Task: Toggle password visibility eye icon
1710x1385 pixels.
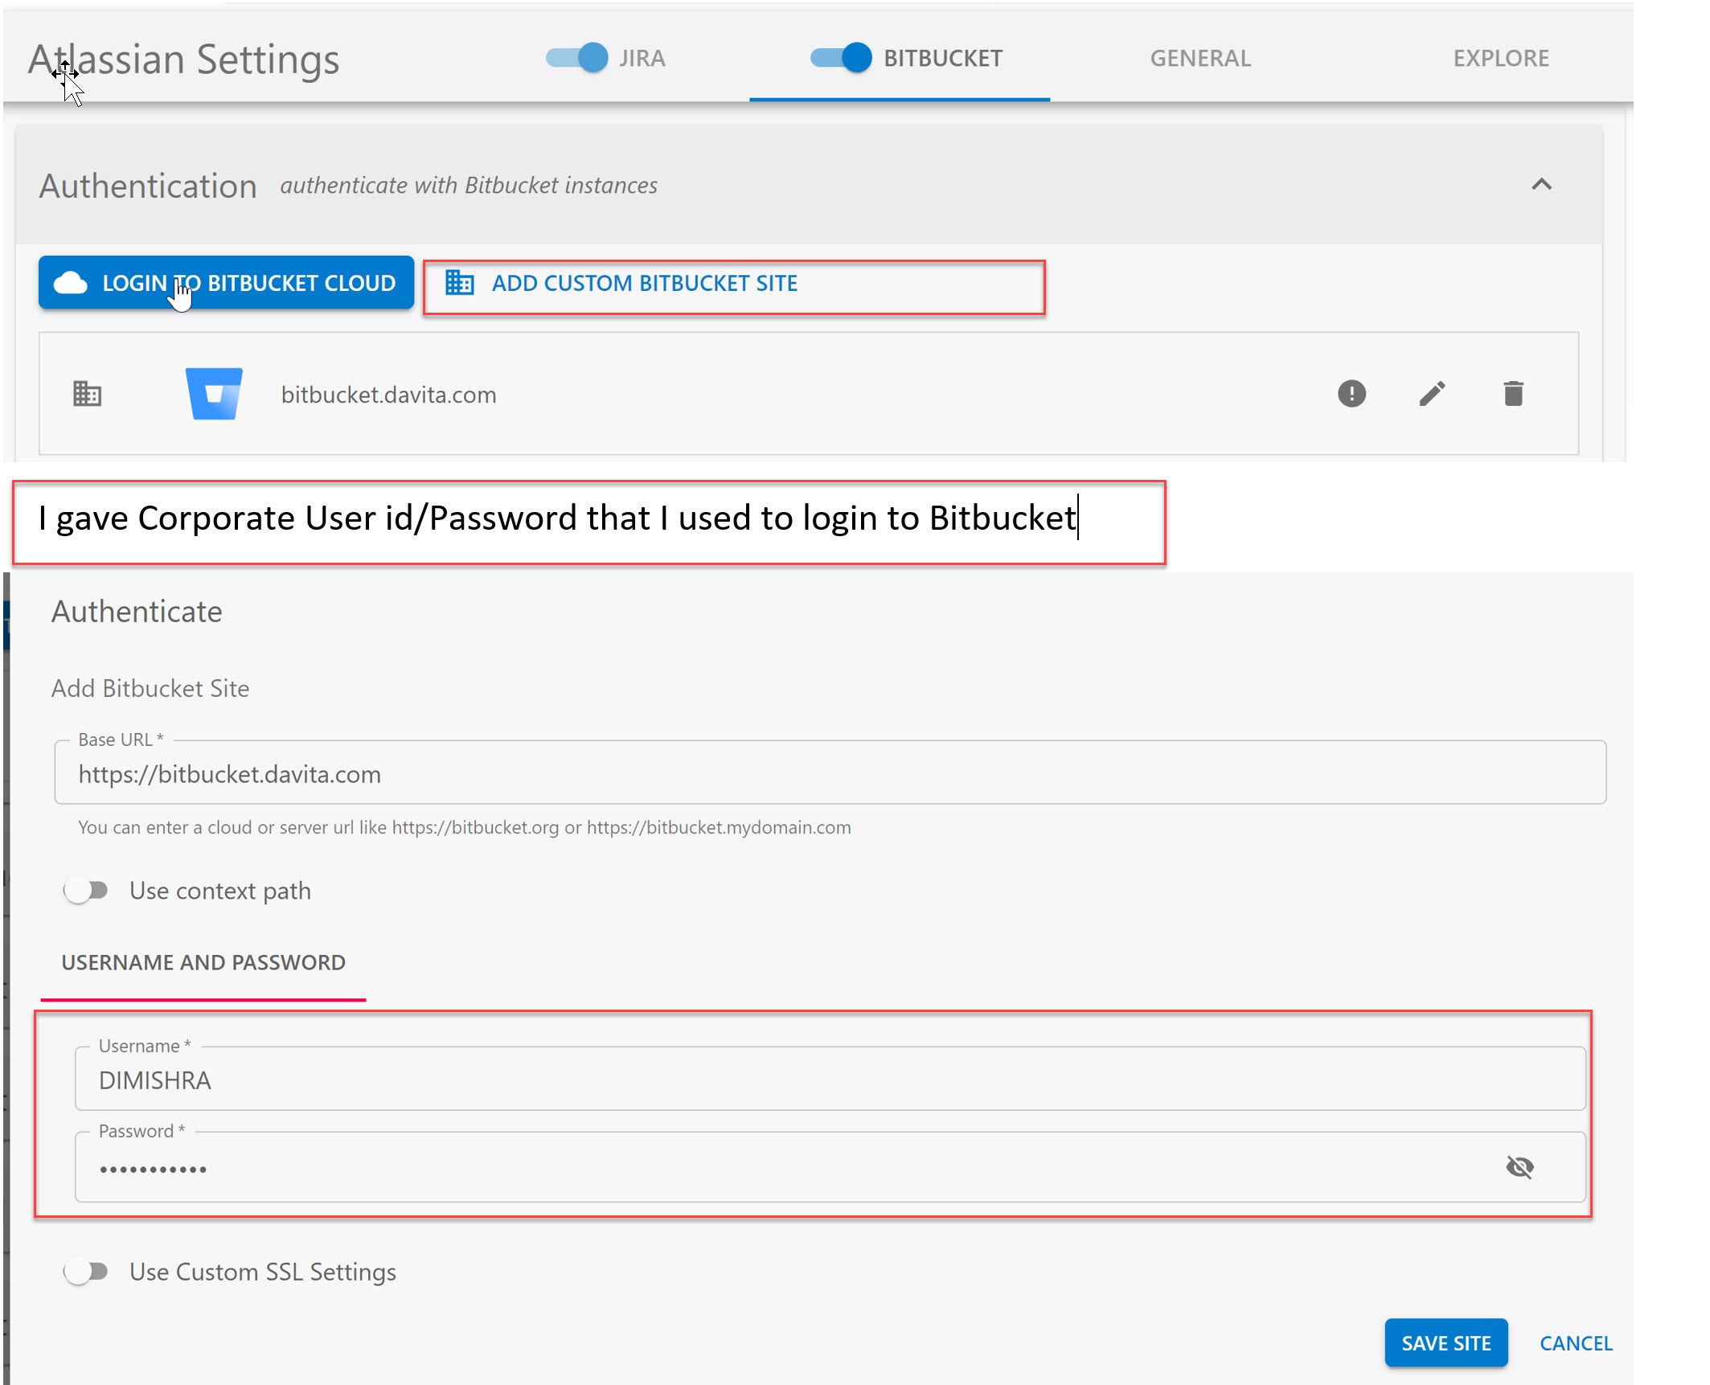Action: click(1519, 1166)
